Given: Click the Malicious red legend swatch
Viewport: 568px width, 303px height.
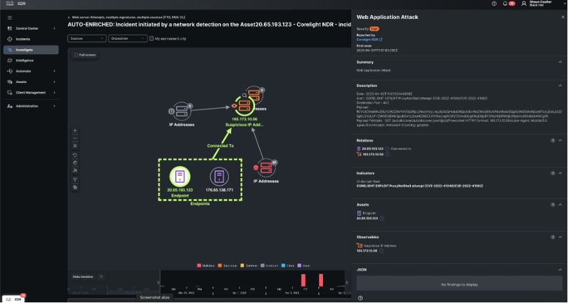Looking at the screenshot, I should 198,265.
